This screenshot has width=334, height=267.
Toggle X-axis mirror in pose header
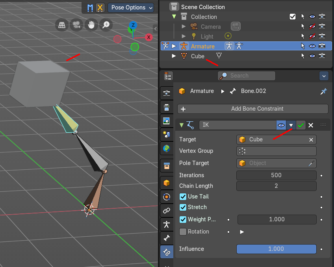point(100,8)
